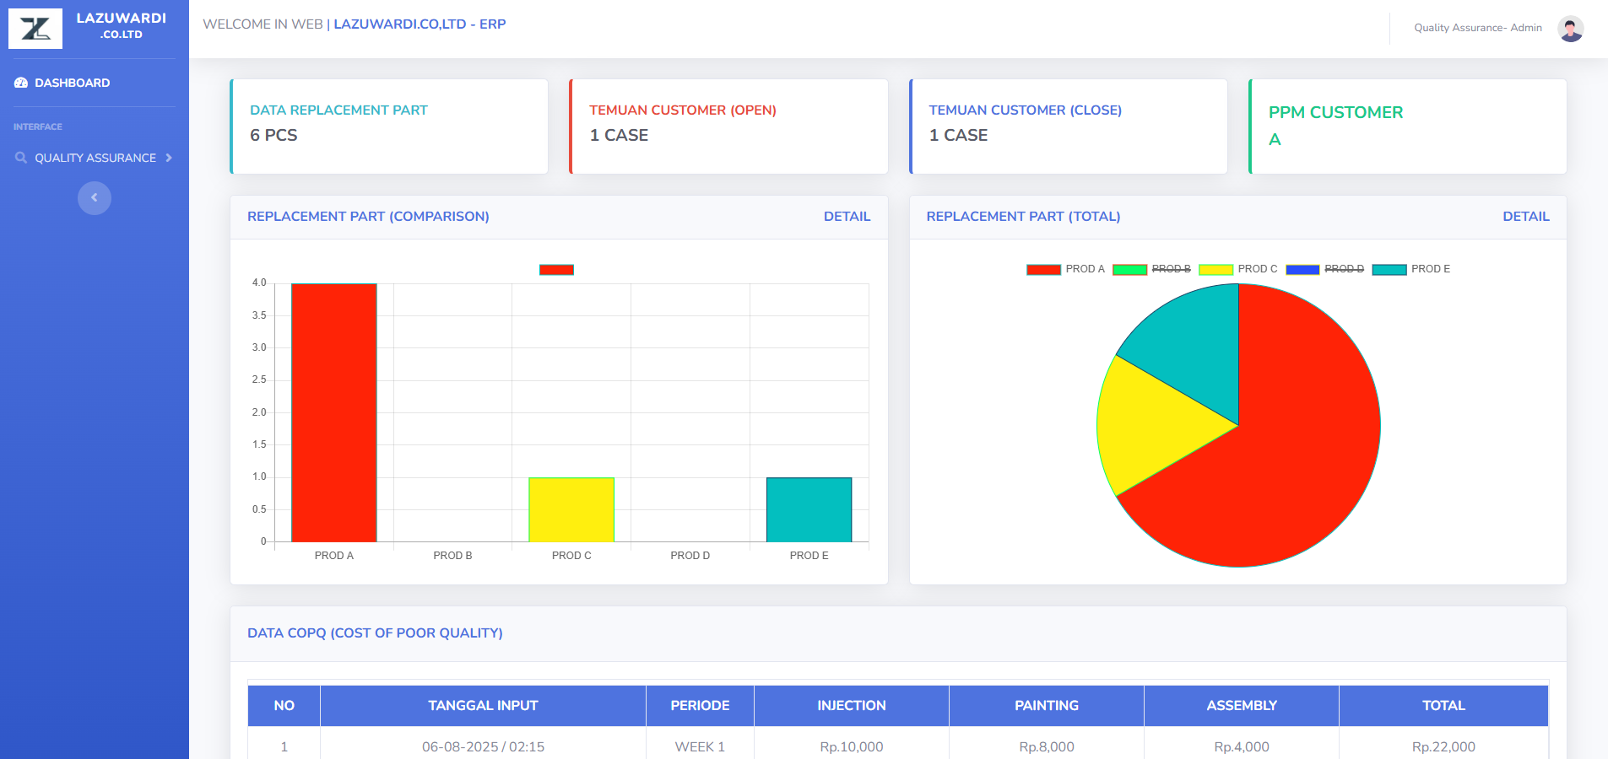Click the PROD A red bar
Image resolution: width=1608 pixels, height=759 pixels.
[x=333, y=413]
